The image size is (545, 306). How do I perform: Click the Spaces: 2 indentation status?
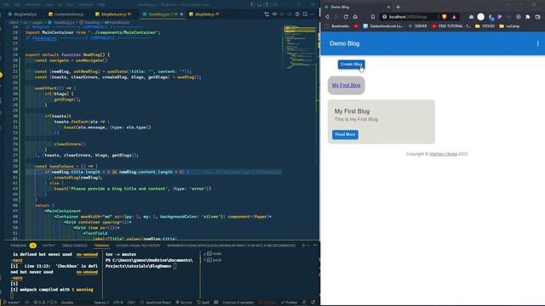[101, 303]
